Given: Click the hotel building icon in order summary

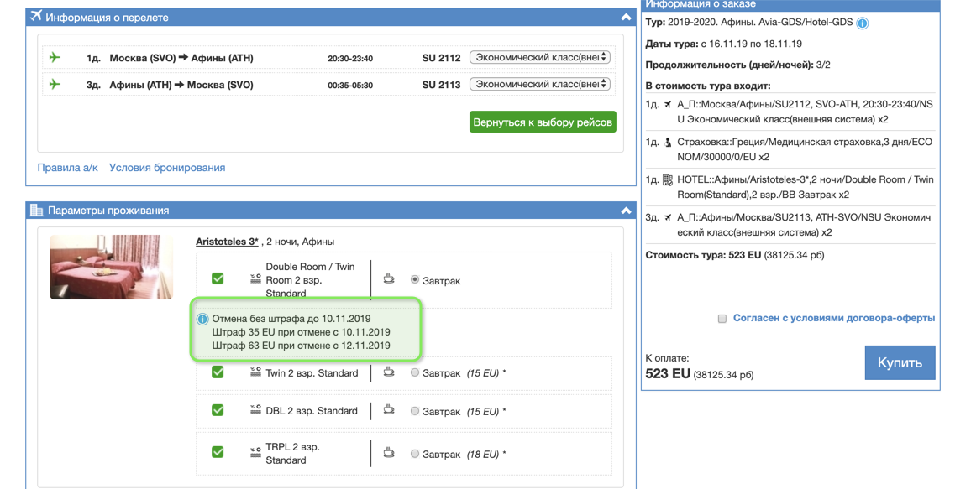Looking at the screenshot, I should (668, 179).
